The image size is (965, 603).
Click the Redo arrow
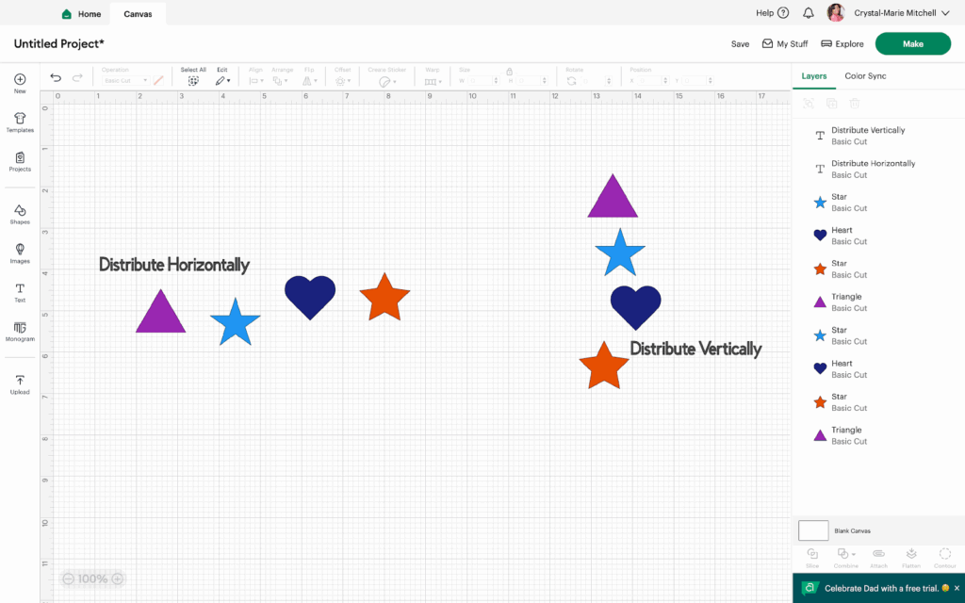click(x=77, y=77)
